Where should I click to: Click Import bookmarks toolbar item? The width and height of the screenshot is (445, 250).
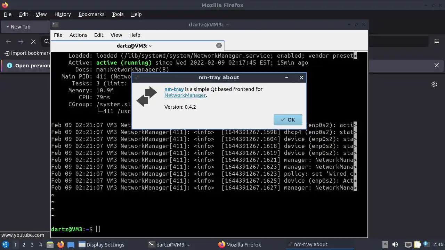(27, 53)
